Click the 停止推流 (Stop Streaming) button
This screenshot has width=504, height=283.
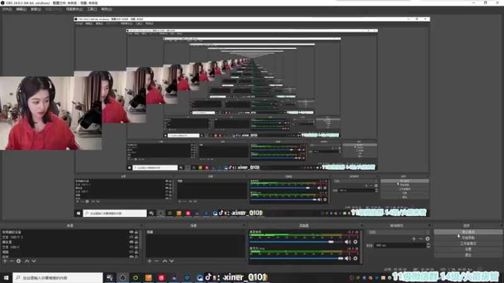(x=468, y=232)
